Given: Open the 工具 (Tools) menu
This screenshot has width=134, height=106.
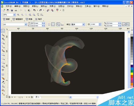Looking at the screenshot, I should [x=88, y=6].
